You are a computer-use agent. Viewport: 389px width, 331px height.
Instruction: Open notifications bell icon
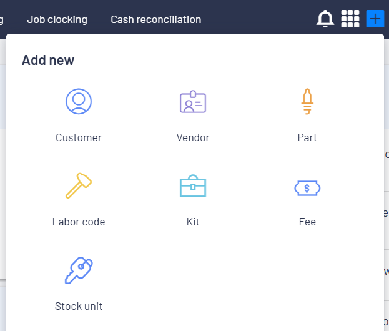tap(325, 19)
